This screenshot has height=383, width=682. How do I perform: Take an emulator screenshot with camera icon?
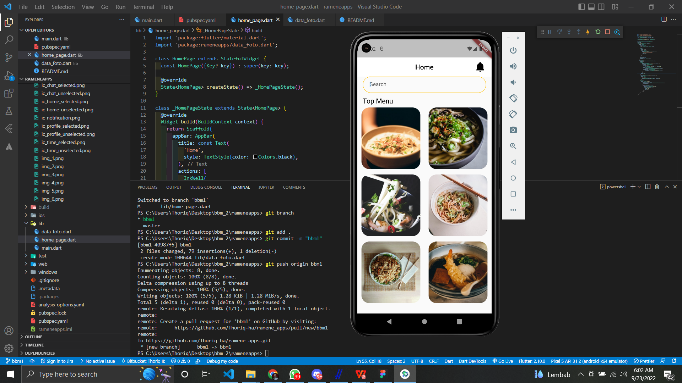[x=513, y=130]
